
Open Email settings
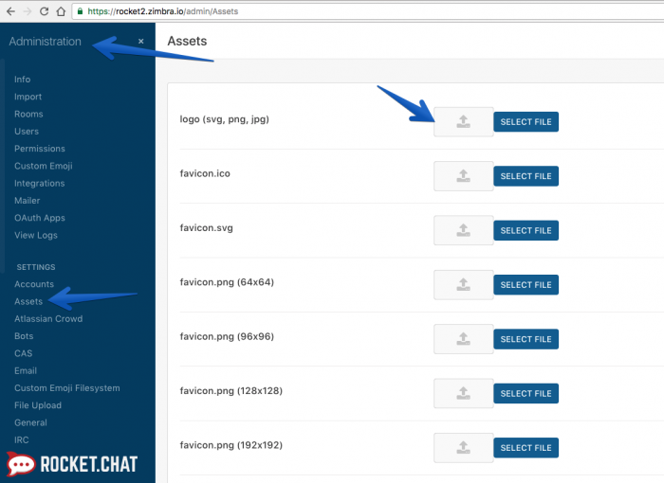pyautogui.click(x=26, y=371)
